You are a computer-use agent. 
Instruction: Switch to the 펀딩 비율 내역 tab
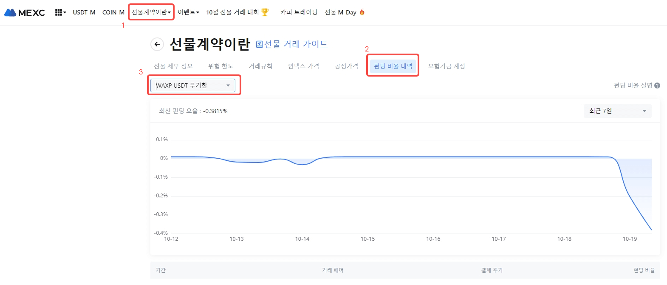tap(393, 66)
